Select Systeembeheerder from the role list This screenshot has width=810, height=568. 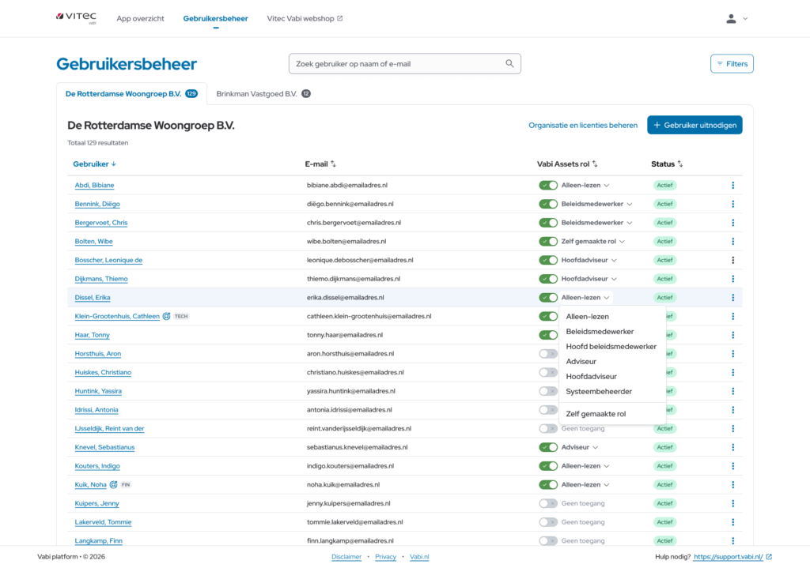coord(599,392)
